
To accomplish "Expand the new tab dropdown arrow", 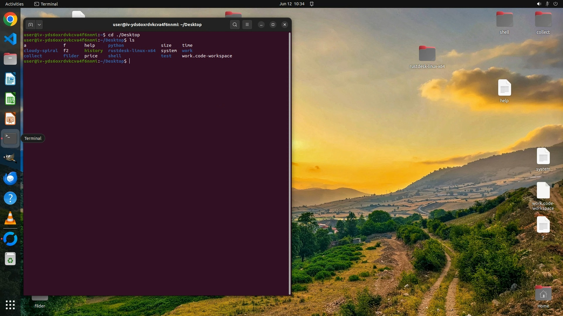I will coord(39,25).
